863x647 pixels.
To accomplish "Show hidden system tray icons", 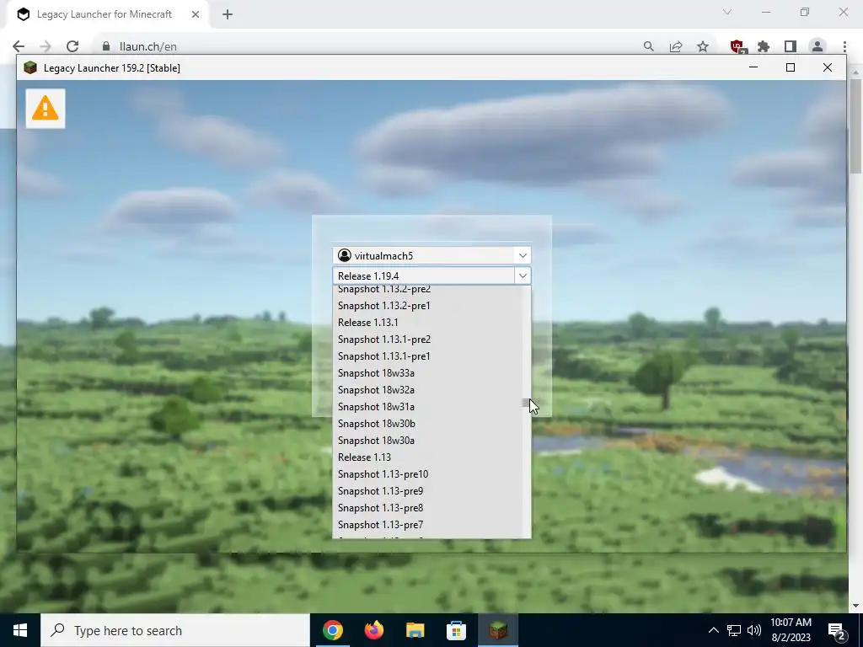I will pyautogui.click(x=713, y=630).
